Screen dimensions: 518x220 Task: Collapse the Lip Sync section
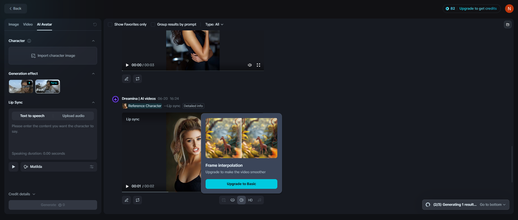[x=93, y=102]
